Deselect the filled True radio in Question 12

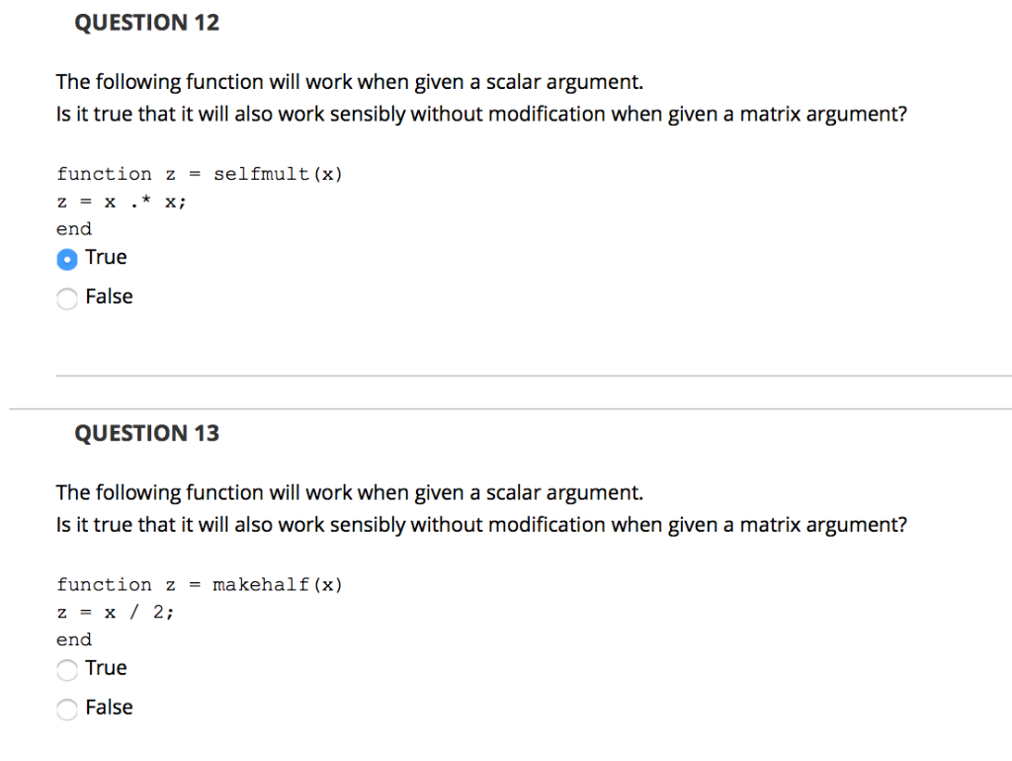[x=67, y=258]
